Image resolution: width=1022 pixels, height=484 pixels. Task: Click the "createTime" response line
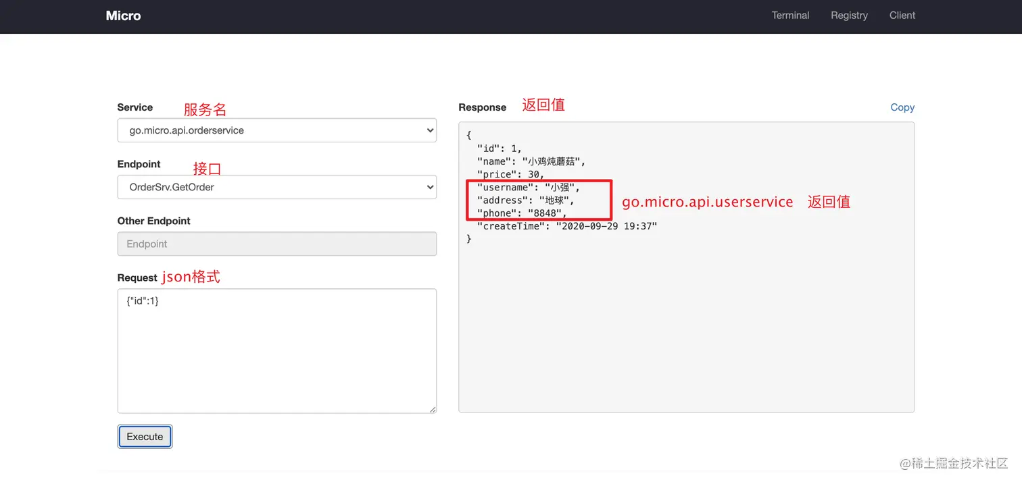point(567,226)
